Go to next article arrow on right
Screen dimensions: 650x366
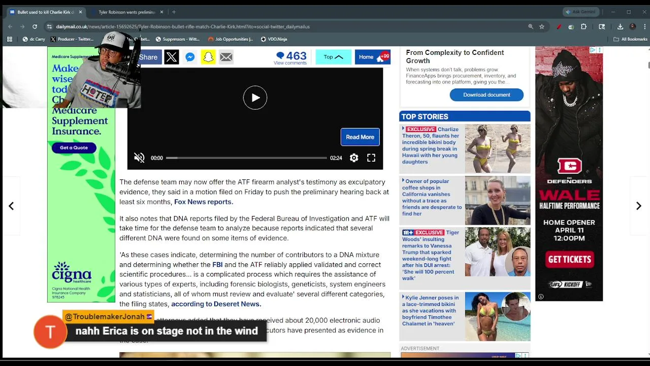(x=639, y=206)
